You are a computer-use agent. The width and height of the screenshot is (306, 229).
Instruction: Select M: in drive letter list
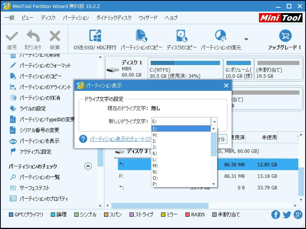coord(181,165)
